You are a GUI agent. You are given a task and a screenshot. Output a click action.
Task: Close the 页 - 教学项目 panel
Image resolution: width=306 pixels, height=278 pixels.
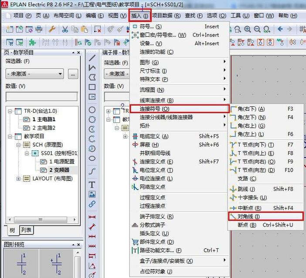point(78,52)
